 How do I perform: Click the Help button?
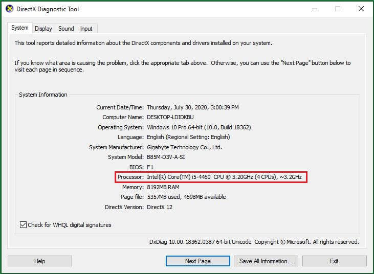40,261
